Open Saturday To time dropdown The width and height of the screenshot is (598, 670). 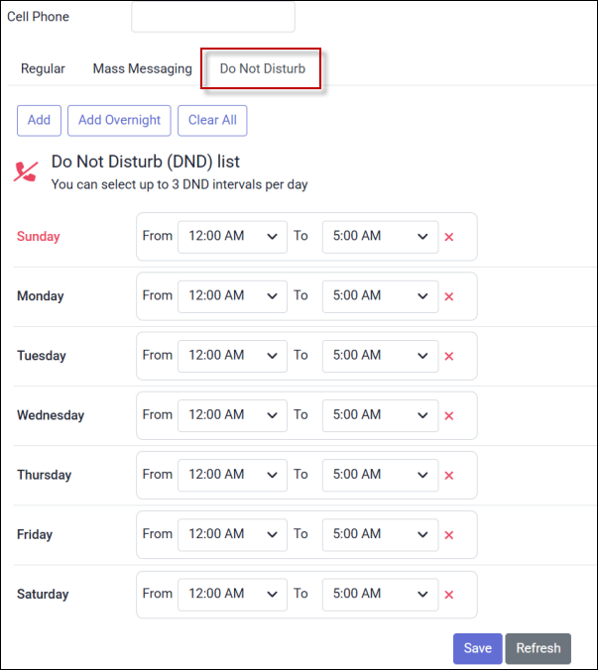coord(381,595)
